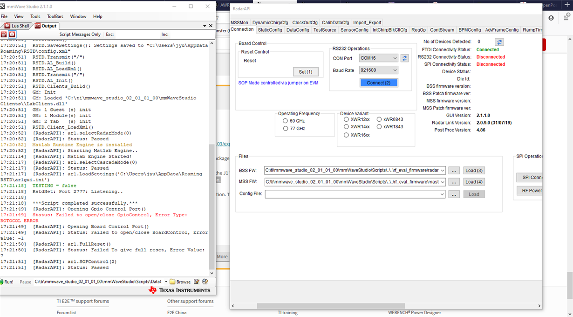
Task: Click Load (3) for BSS firmware
Action: pyautogui.click(x=474, y=170)
